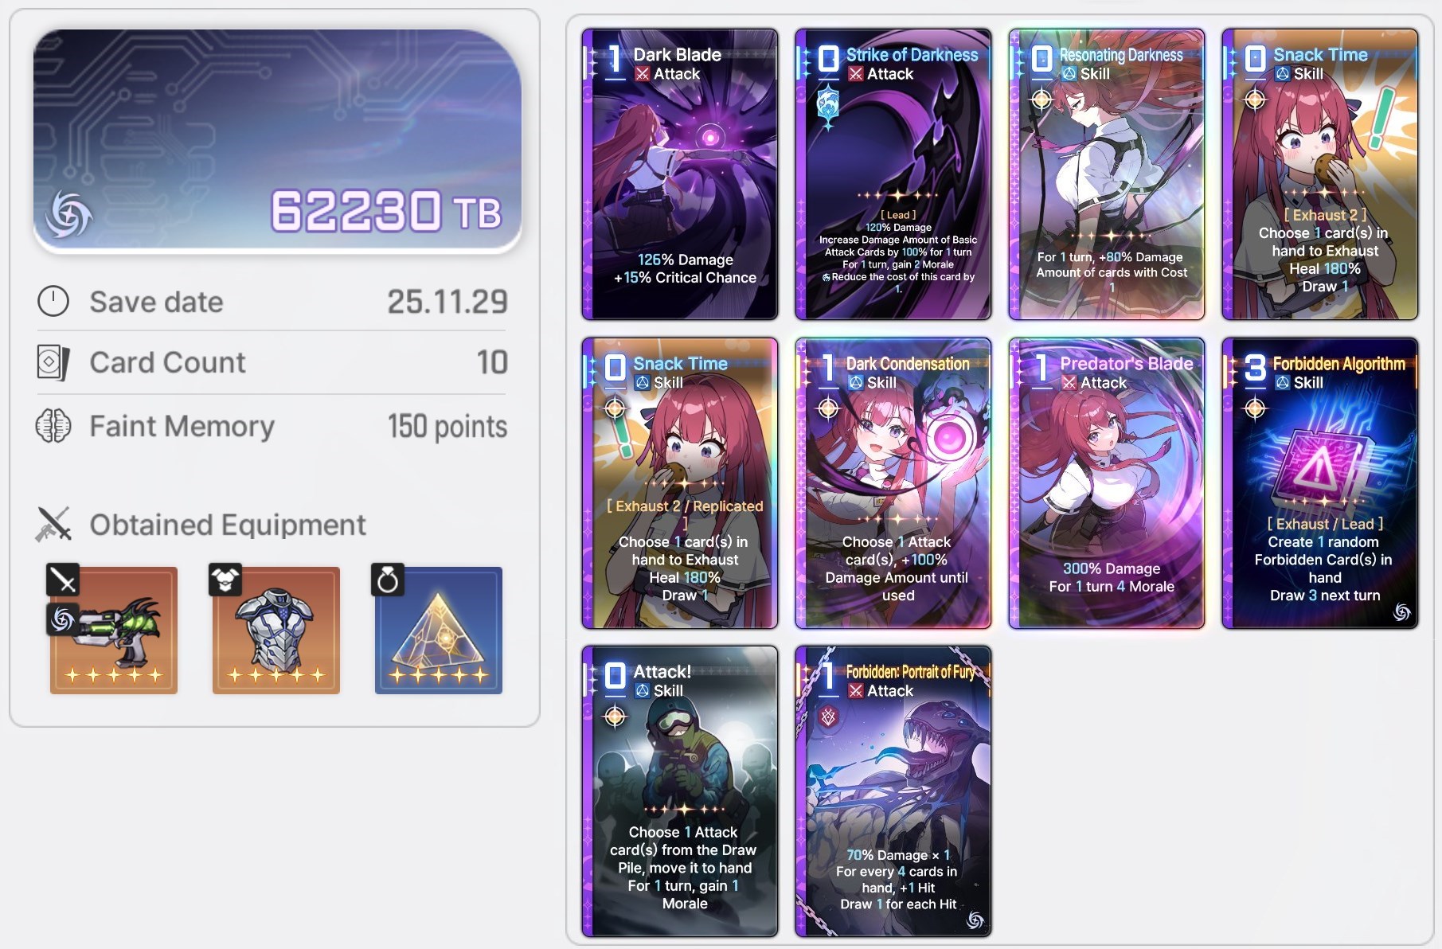1442x949 pixels.
Task: Select the Strike of Darkness card
Action: click(x=893, y=174)
